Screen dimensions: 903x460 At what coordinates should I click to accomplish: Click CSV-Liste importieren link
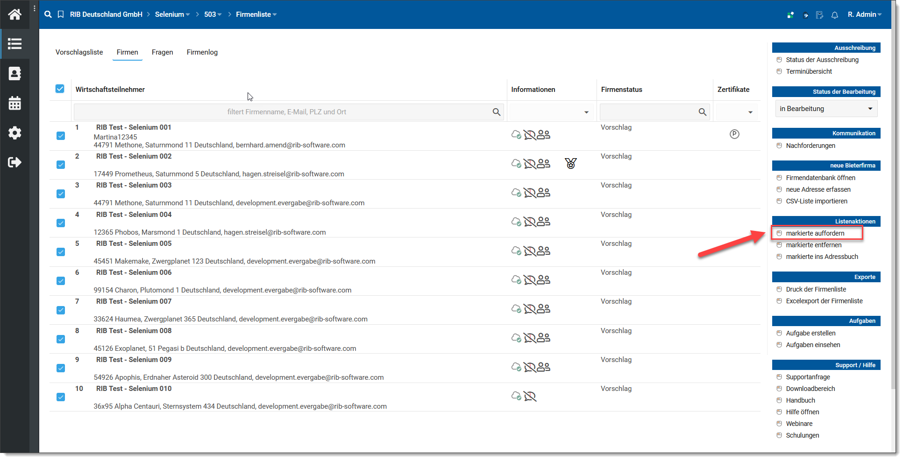[x=817, y=201]
